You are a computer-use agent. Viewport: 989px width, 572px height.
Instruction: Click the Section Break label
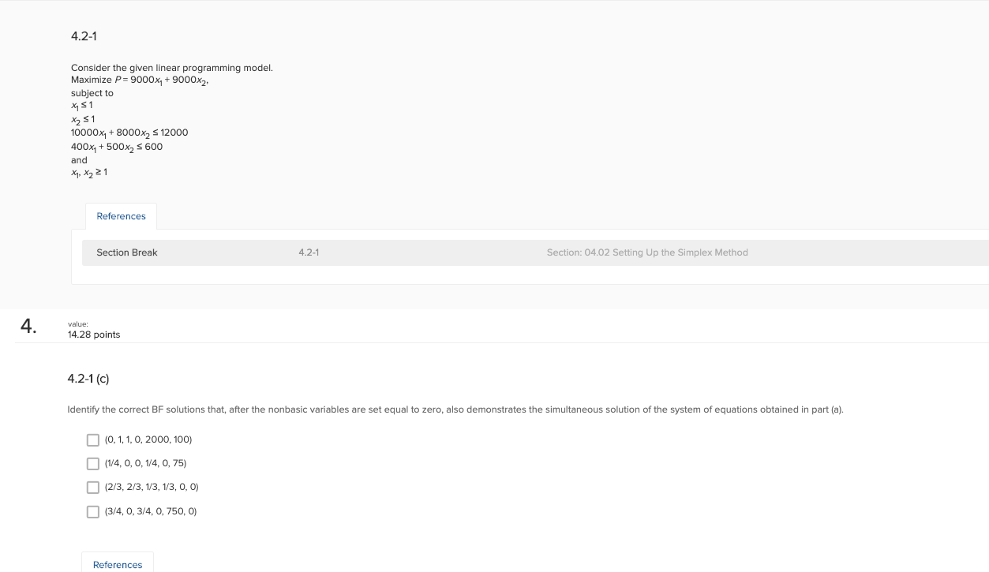pyautogui.click(x=127, y=252)
